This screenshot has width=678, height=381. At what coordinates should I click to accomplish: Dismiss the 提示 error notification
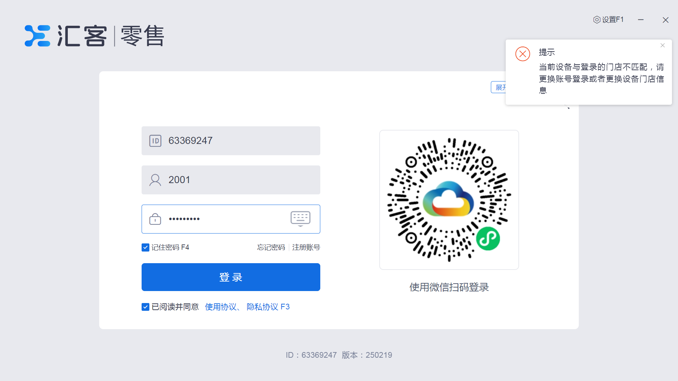[662, 46]
